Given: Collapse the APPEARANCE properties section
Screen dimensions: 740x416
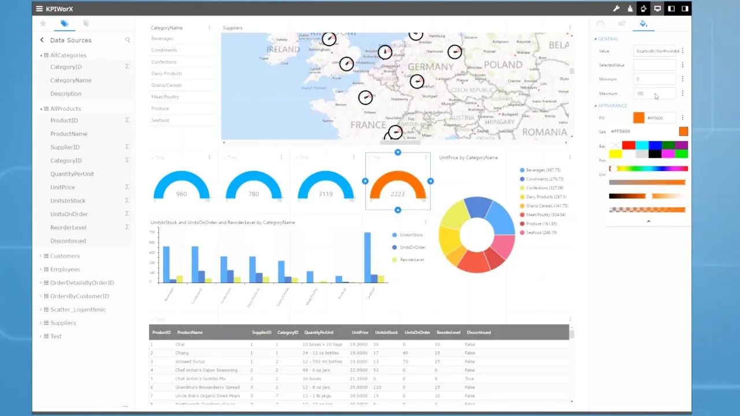Looking at the screenshot, I should point(596,106).
